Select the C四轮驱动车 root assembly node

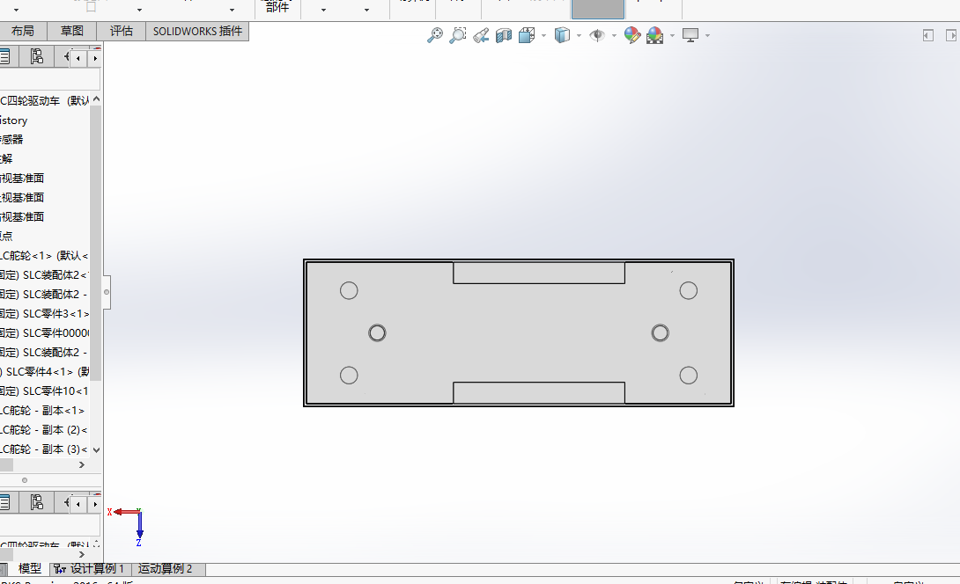[45, 101]
